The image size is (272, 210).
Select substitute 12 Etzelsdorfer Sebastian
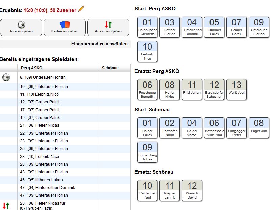[x=214, y=90]
